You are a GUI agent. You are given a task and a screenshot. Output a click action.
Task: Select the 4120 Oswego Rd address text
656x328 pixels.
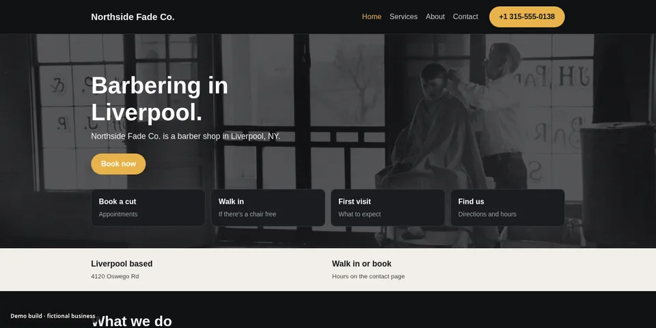pyautogui.click(x=115, y=277)
